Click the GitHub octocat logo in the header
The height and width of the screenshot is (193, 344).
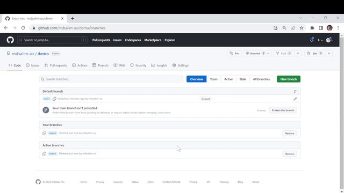[x=10, y=40]
